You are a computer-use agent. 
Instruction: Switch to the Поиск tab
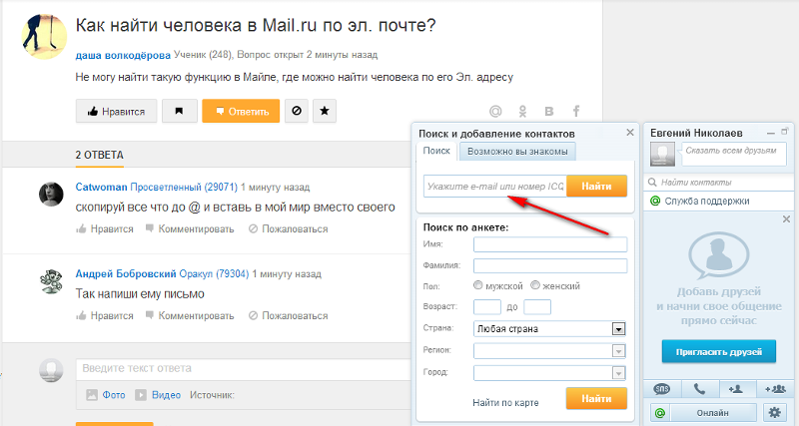436,151
